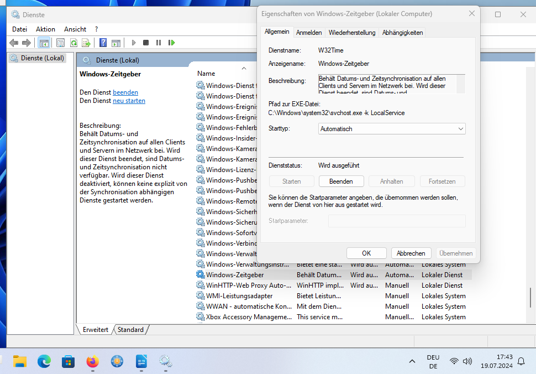
Task: Open the Datei menu
Action: [19, 29]
